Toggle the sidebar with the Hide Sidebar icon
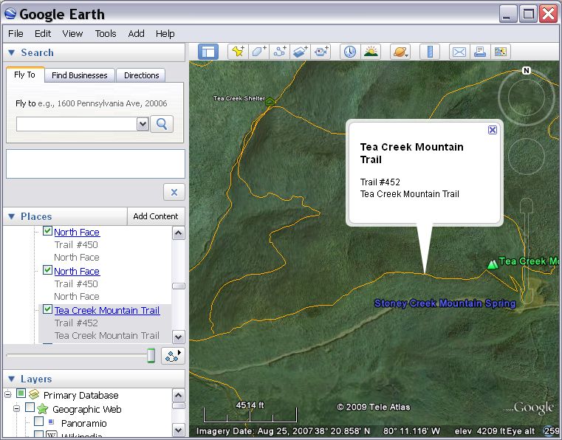This screenshot has width=562, height=440. [208, 52]
